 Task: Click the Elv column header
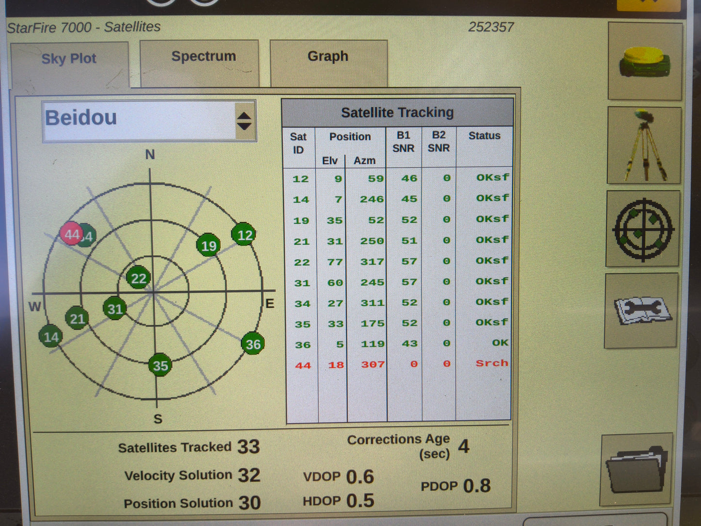330,161
